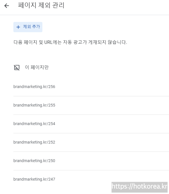The width and height of the screenshot is (169, 194).
Task: Select the brandmarketing.kr/247 entry
Action: (34, 179)
